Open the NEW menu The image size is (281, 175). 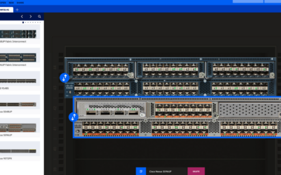tap(11, 3)
